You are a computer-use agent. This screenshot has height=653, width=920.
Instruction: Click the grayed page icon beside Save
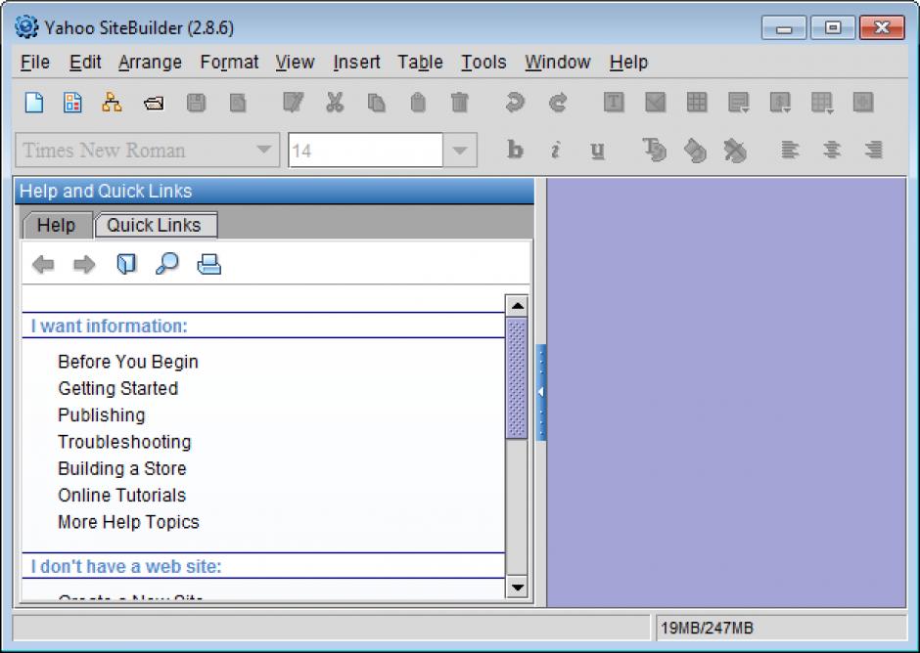point(238,103)
